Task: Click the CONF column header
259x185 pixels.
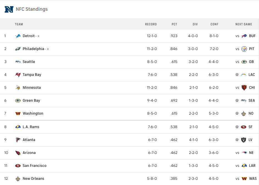Action: coord(214,24)
